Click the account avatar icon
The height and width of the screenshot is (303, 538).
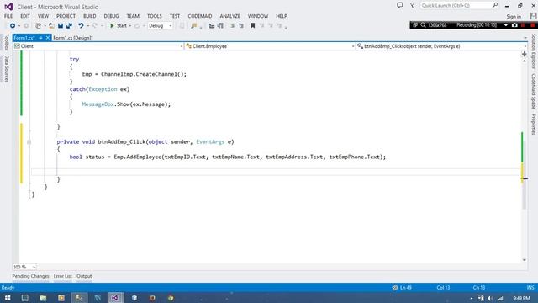pyautogui.click(x=533, y=16)
